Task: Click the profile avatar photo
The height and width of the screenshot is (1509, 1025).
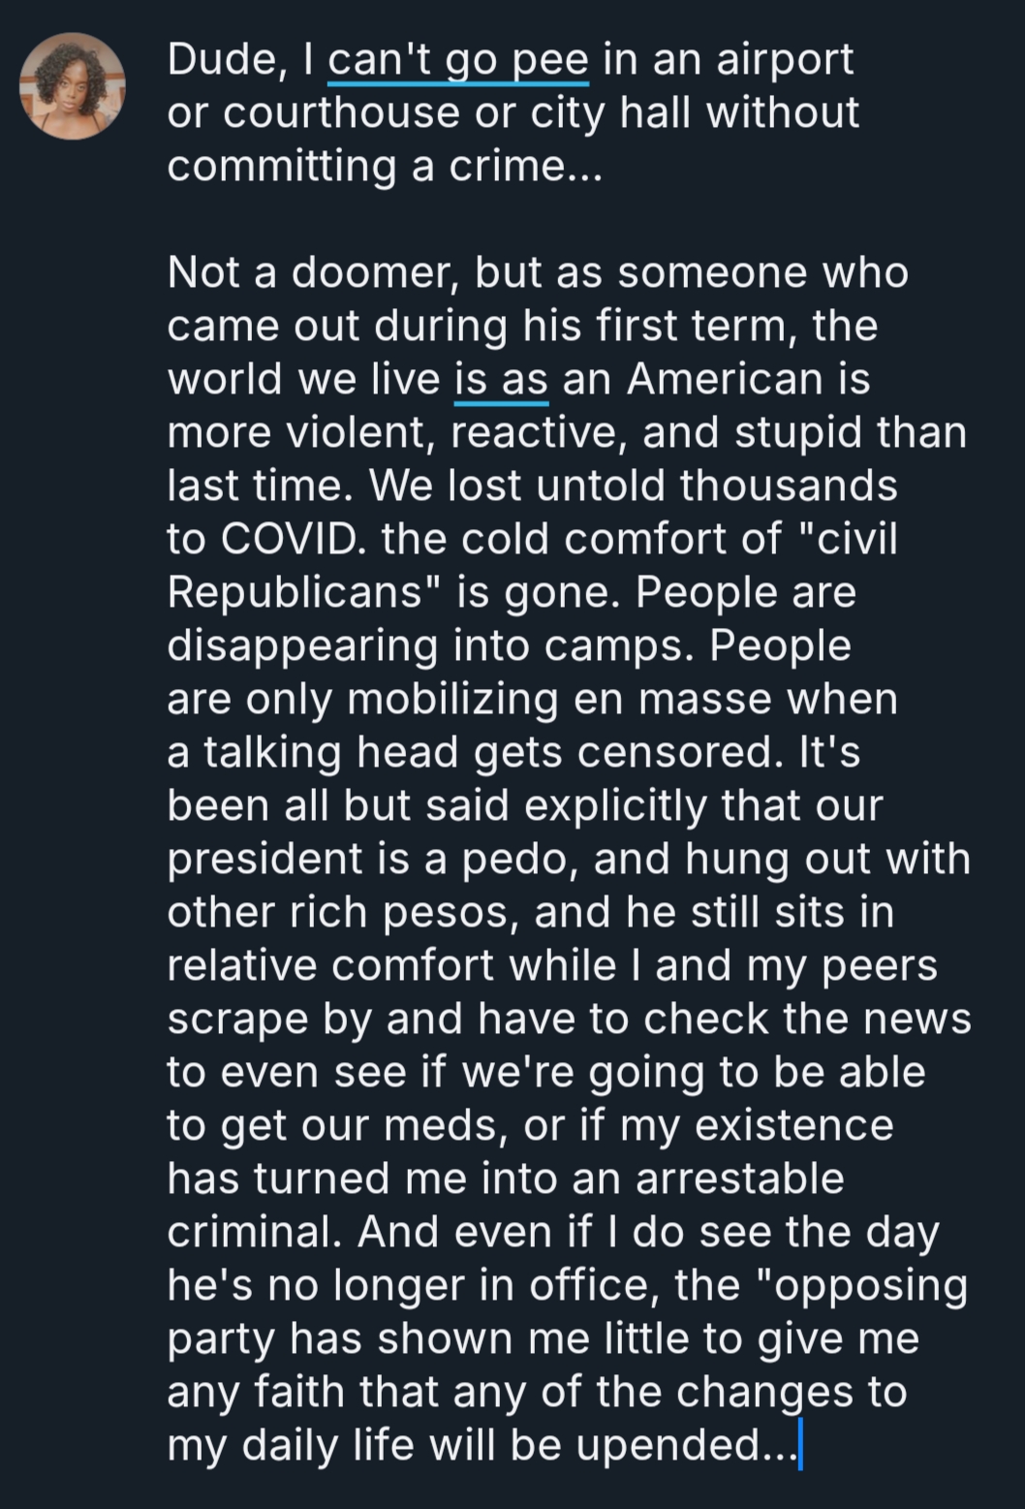Action: pos(73,87)
